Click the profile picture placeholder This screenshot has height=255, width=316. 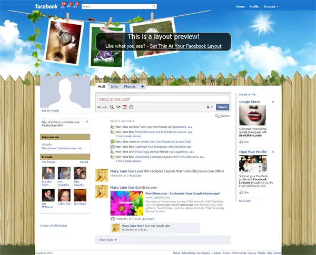(x=65, y=92)
